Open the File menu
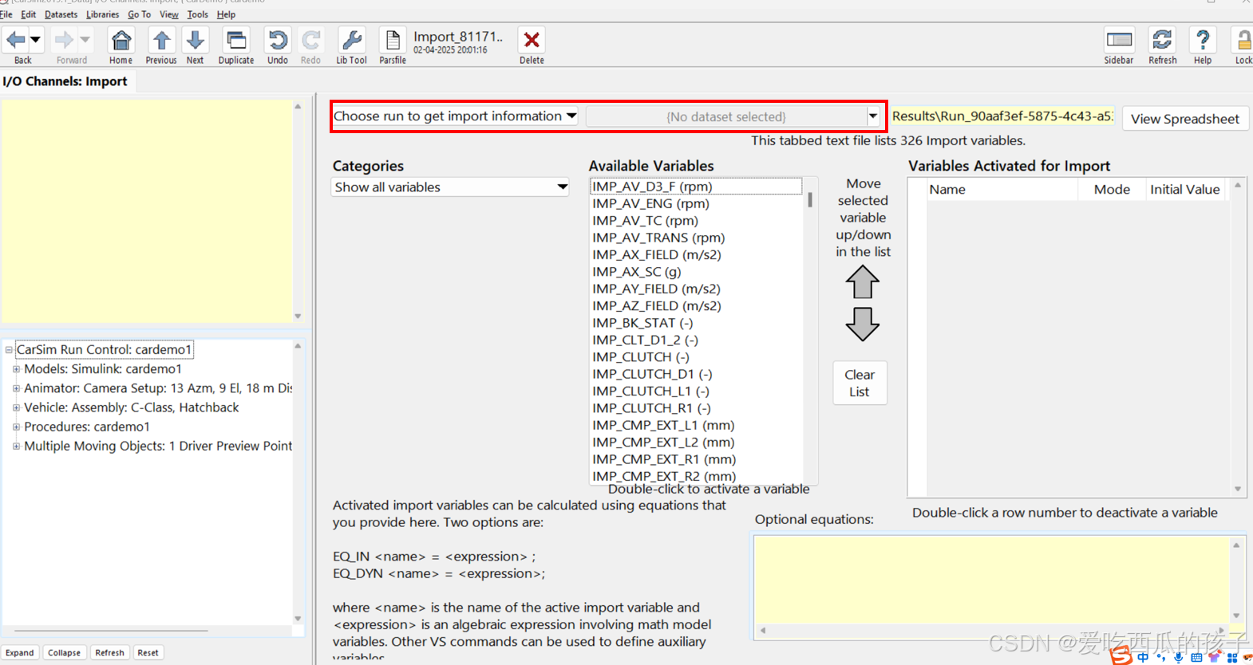This screenshot has width=1253, height=665. pyautogui.click(x=6, y=14)
